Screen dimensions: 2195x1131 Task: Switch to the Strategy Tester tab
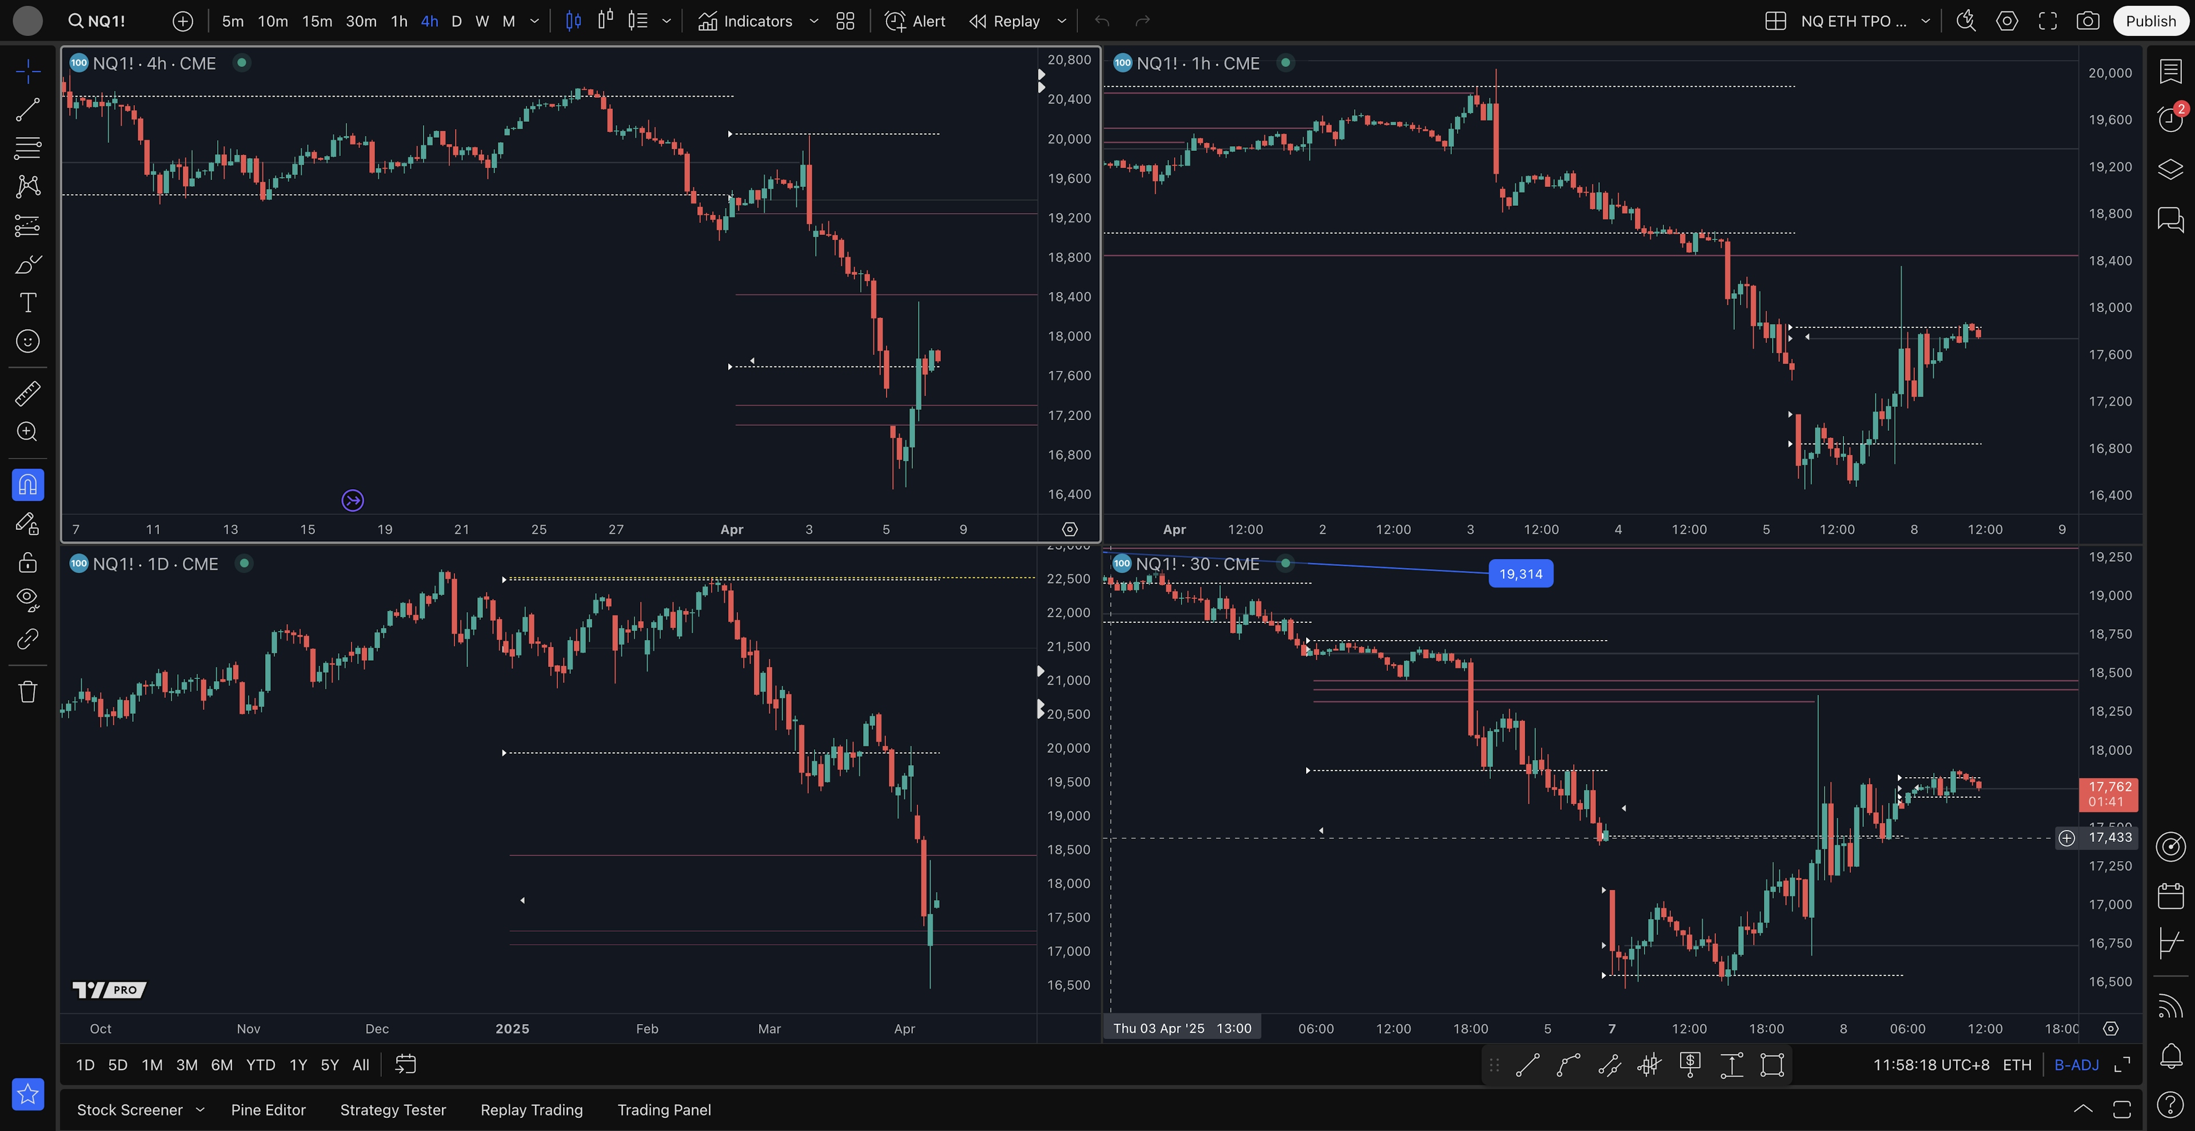393,1110
